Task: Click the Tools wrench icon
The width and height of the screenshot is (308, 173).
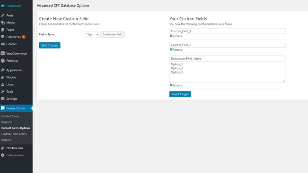Action: coord(3,91)
